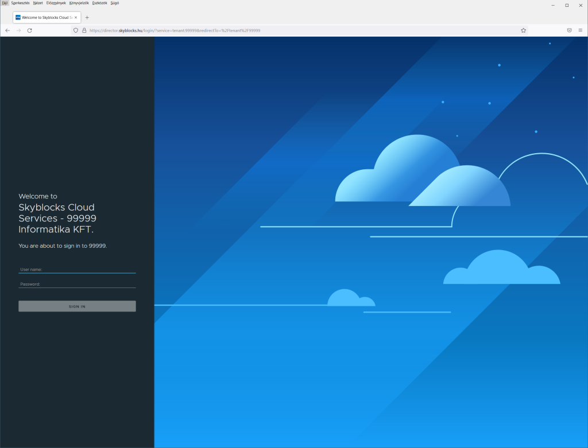
Task: Click the SIGN IN button
Action: coord(78,306)
